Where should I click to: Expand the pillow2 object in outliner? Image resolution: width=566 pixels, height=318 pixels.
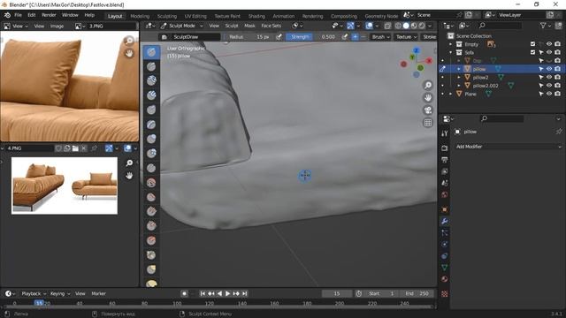coord(459,77)
